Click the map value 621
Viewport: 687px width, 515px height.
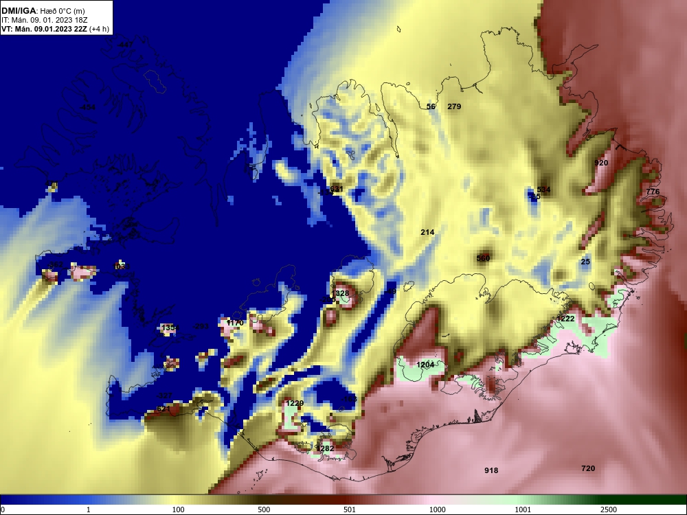pyautogui.click(x=163, y=409)
